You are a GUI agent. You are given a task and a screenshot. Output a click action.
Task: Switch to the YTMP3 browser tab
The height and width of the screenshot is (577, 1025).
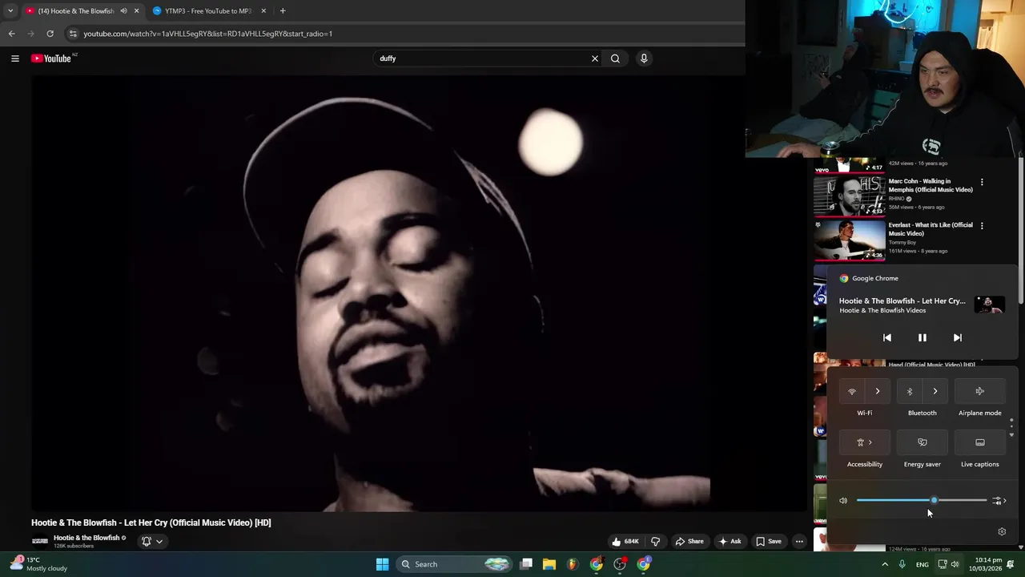pyautogui.click(x=208, y=11)
